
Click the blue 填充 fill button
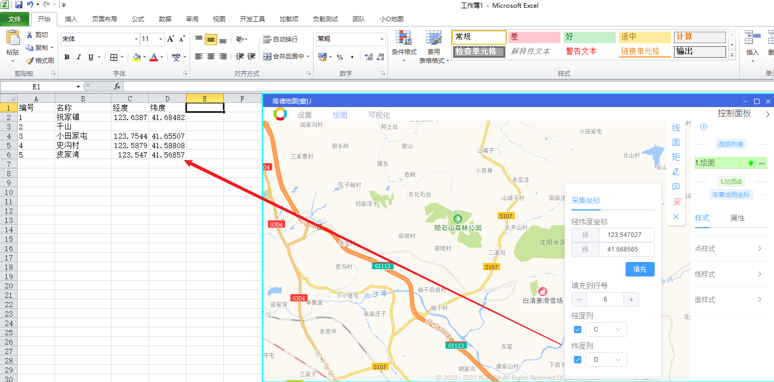[640, 269]
